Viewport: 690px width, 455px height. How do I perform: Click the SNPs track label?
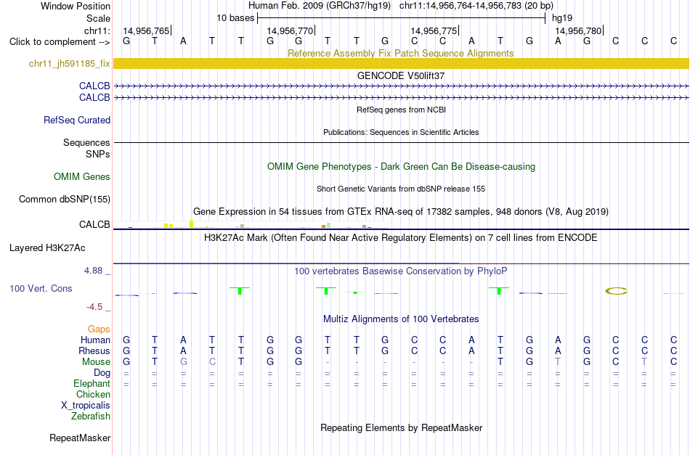pyautogui.click(x=98, y=154)
